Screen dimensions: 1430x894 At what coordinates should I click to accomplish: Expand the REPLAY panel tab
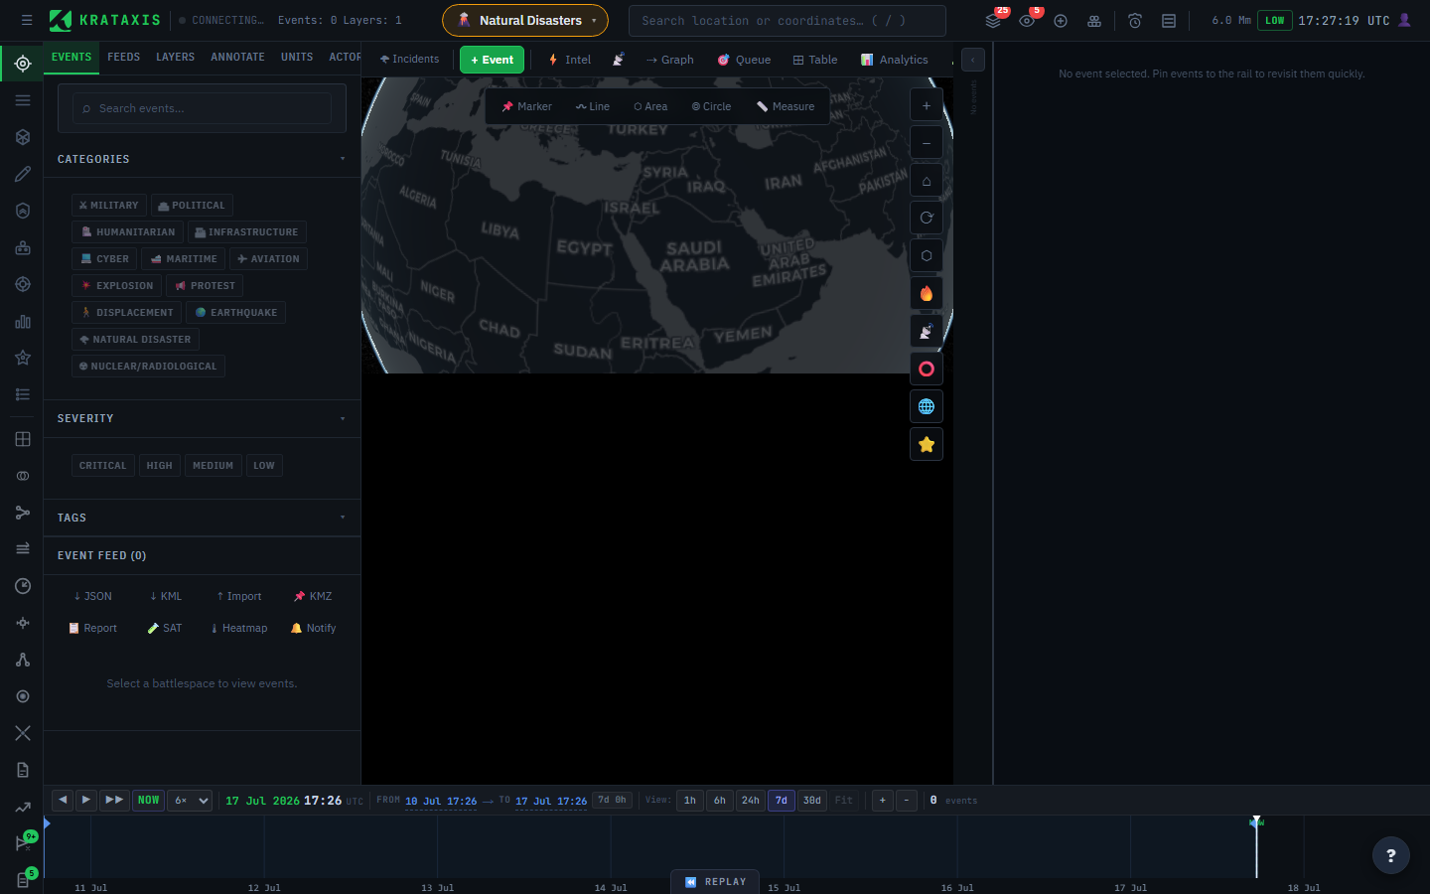pyautogui.click(x=715, y=881)
